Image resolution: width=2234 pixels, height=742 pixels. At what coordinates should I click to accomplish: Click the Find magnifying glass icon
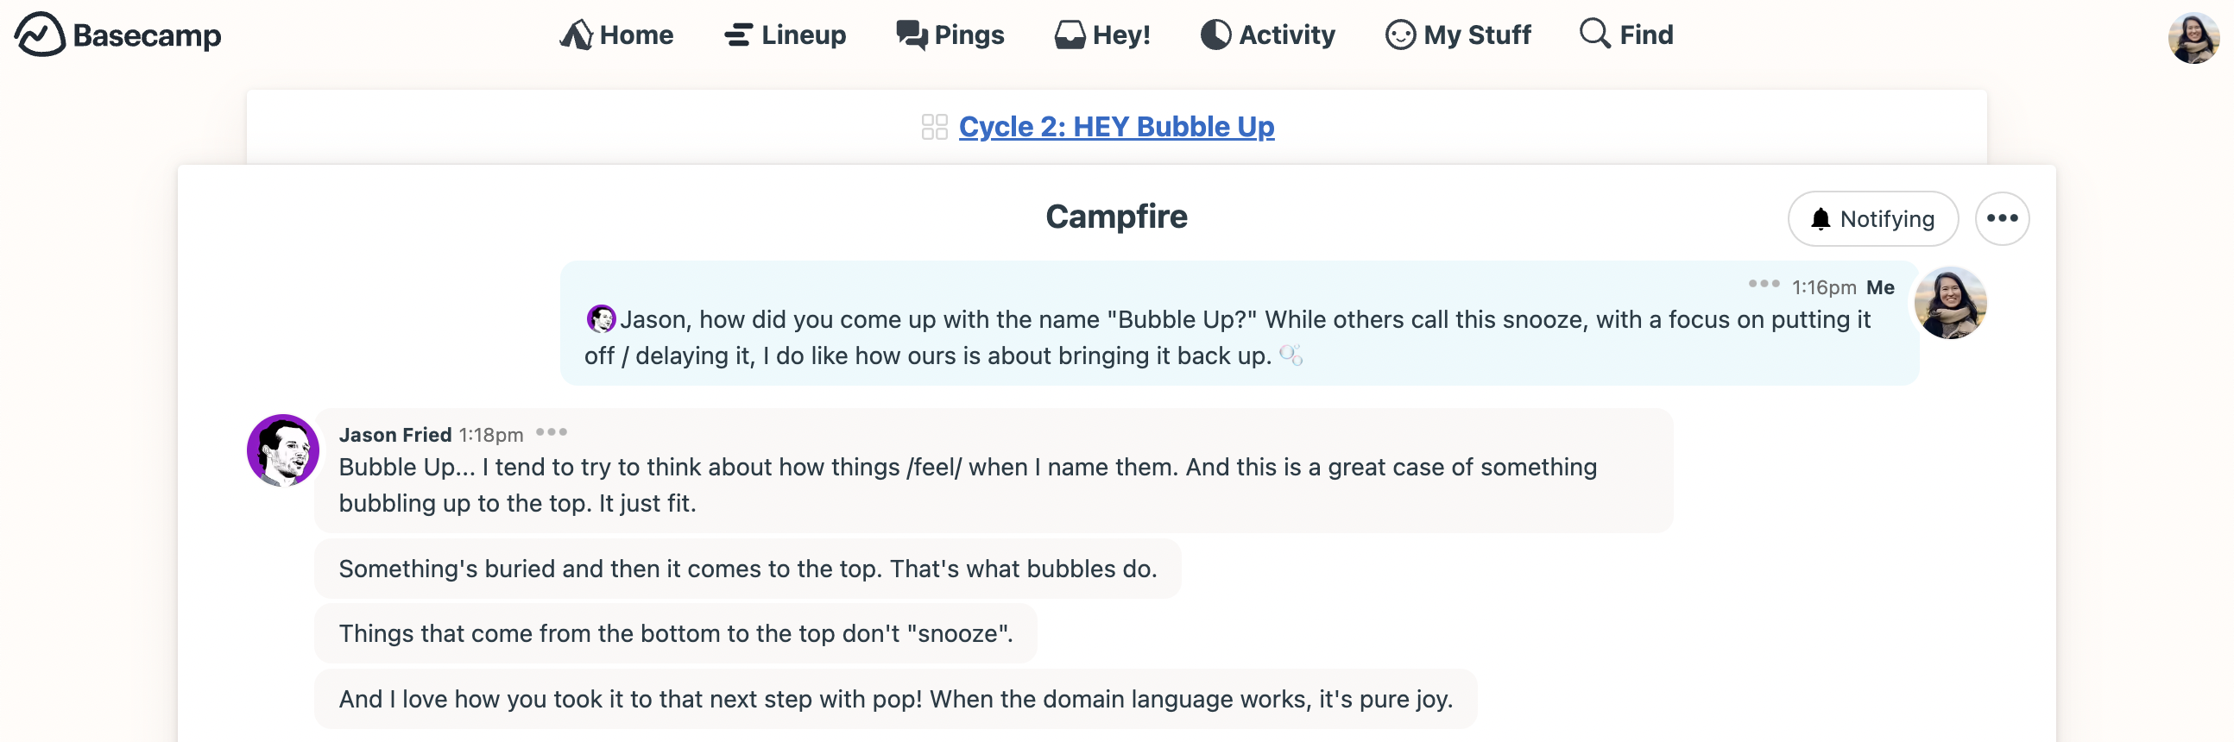point(1594,34)
